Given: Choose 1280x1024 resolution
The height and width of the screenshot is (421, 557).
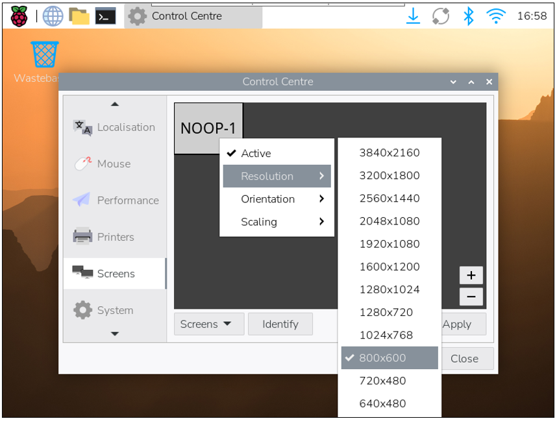Looking at the screenshot, I should click(390, 289).
